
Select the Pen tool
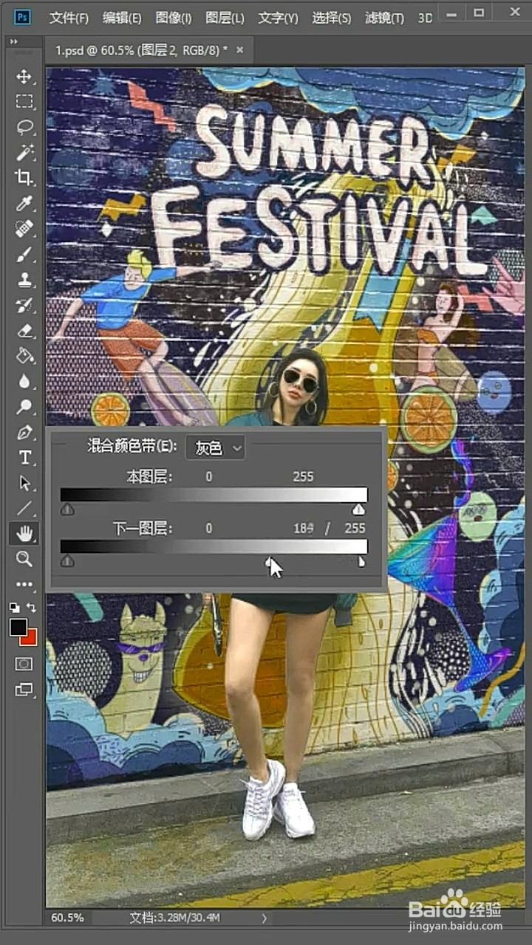coord(24,432)
